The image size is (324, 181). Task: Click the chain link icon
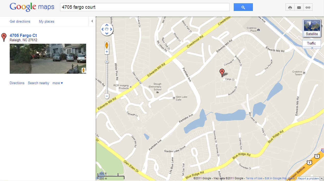(308, 7)
